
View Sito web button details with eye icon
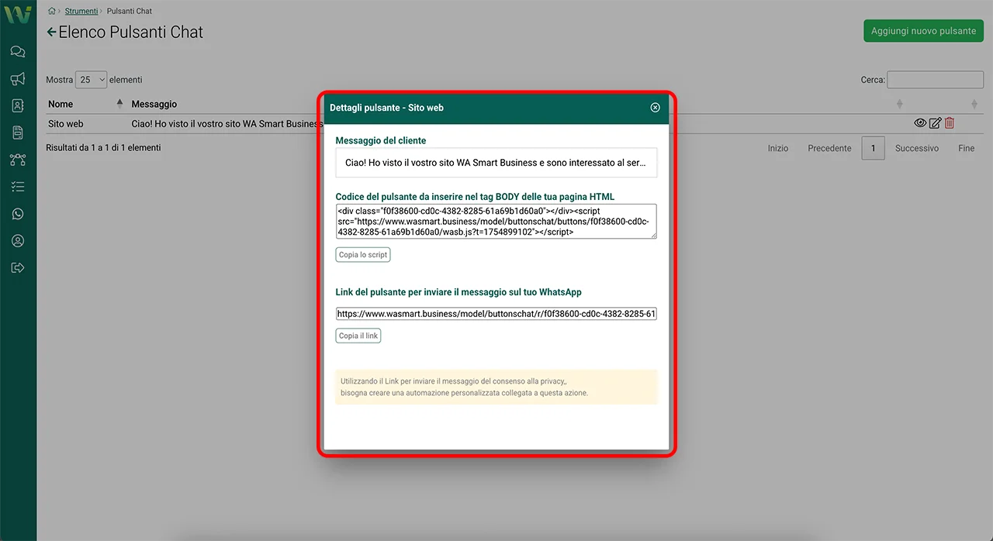point(920,123)
